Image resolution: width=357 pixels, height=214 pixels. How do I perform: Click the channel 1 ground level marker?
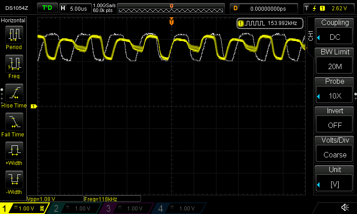(x=34, y=106)
